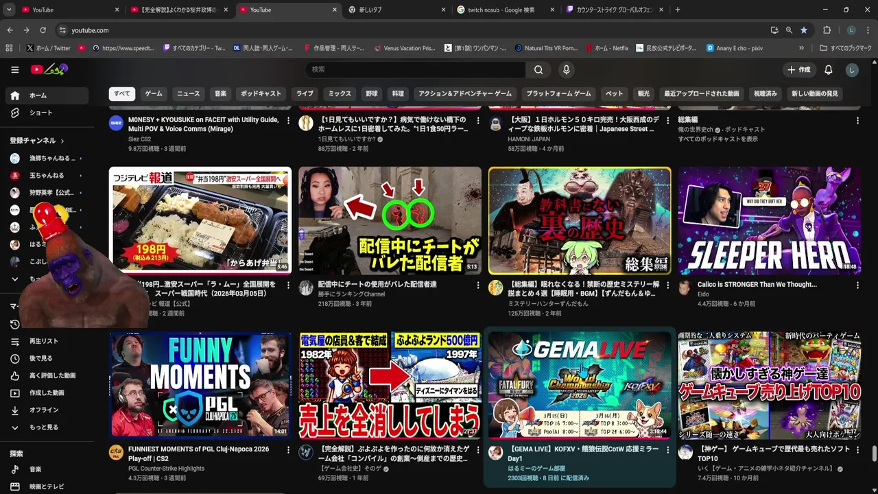
Task: Open the 198円 からあげ弁当 news thumbnail
Action: [x=200, y=221]
